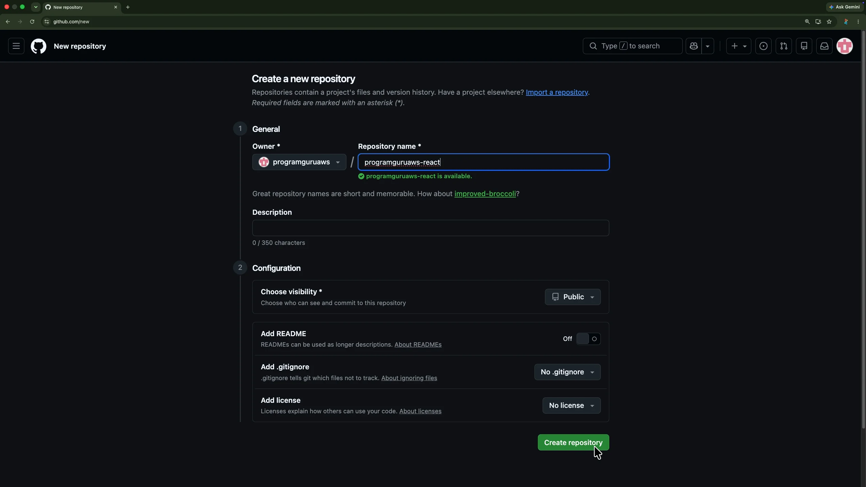Image resolution: width=866 pixels, height=487 pixels.
Task: Use the improved-broccoli name suggestion
Action: pos(485,194)
